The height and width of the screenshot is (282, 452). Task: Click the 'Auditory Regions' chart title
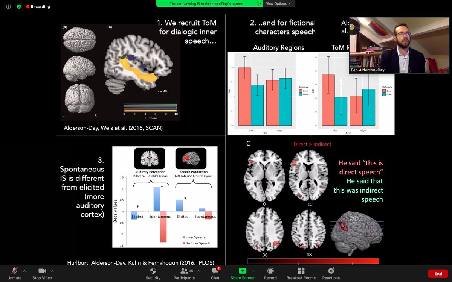tap(278, 47)
